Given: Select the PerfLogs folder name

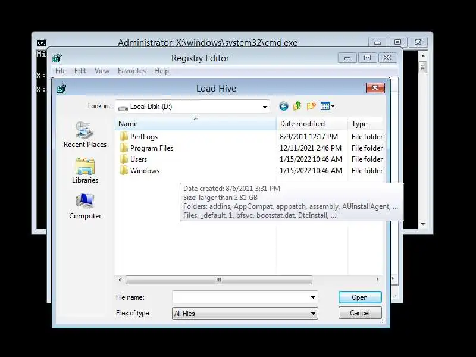Looking at the screenshot, I should click(x=144, y=137).
